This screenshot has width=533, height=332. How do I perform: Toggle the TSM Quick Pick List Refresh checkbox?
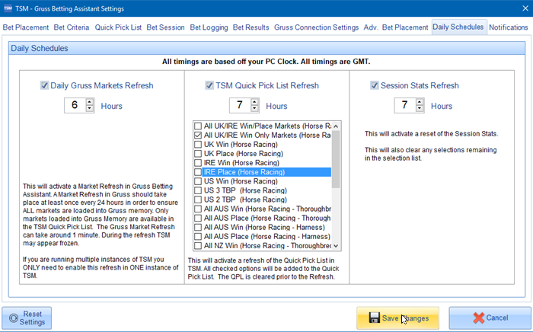(x=209, y=86)
